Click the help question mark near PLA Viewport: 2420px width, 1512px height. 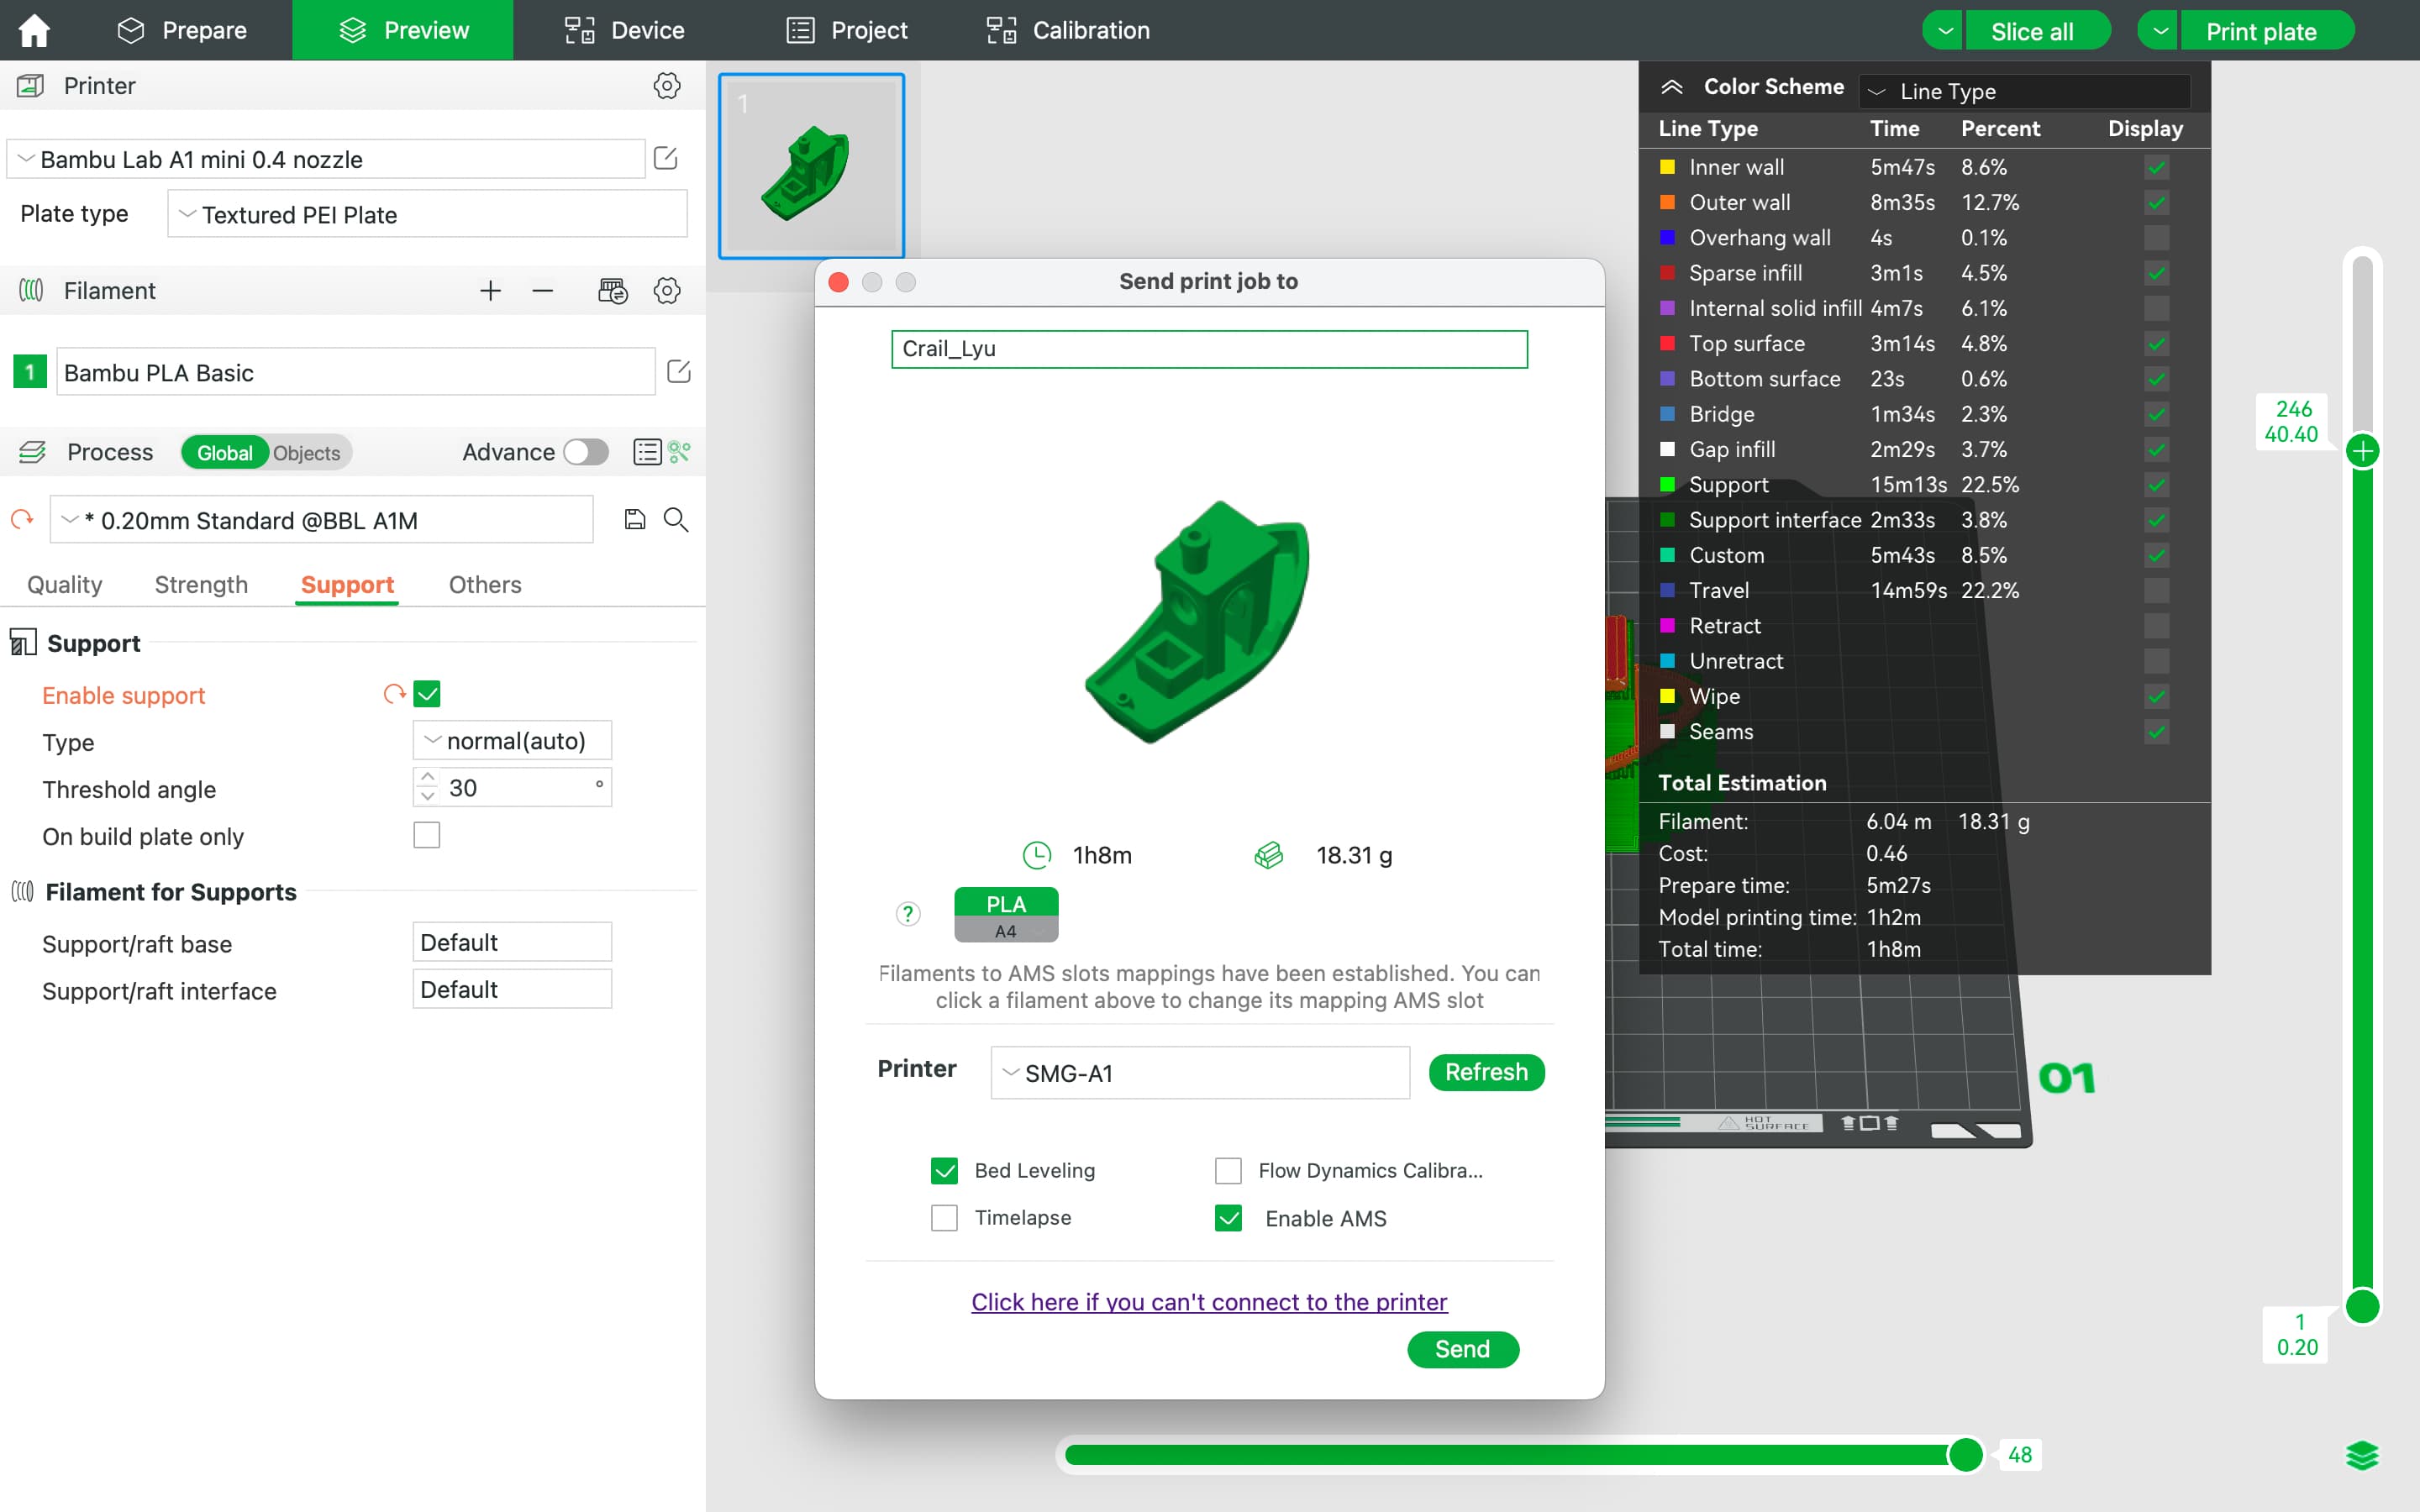908,913
